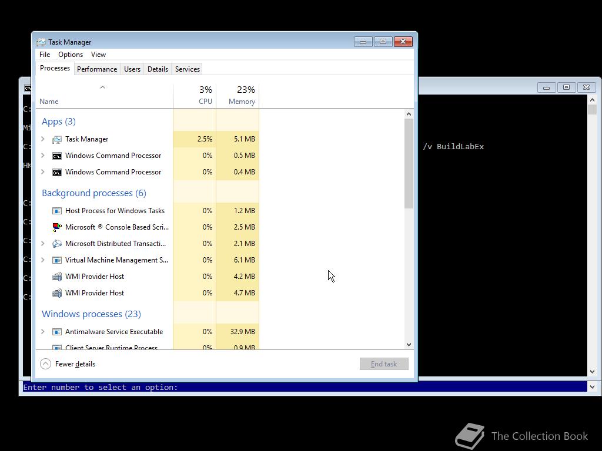Click the Microsoft Distributed Transaction icon

pyautogui.click(x=57, y=244)
